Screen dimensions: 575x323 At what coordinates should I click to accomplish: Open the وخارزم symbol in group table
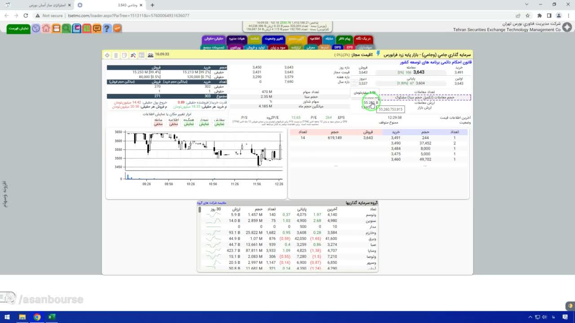pos(370,233)
